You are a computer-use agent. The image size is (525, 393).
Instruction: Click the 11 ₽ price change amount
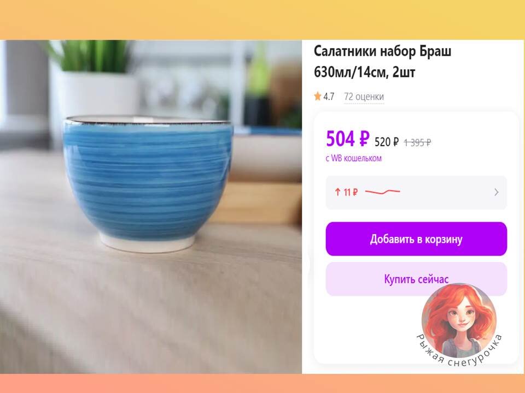(x=351, y=193)
